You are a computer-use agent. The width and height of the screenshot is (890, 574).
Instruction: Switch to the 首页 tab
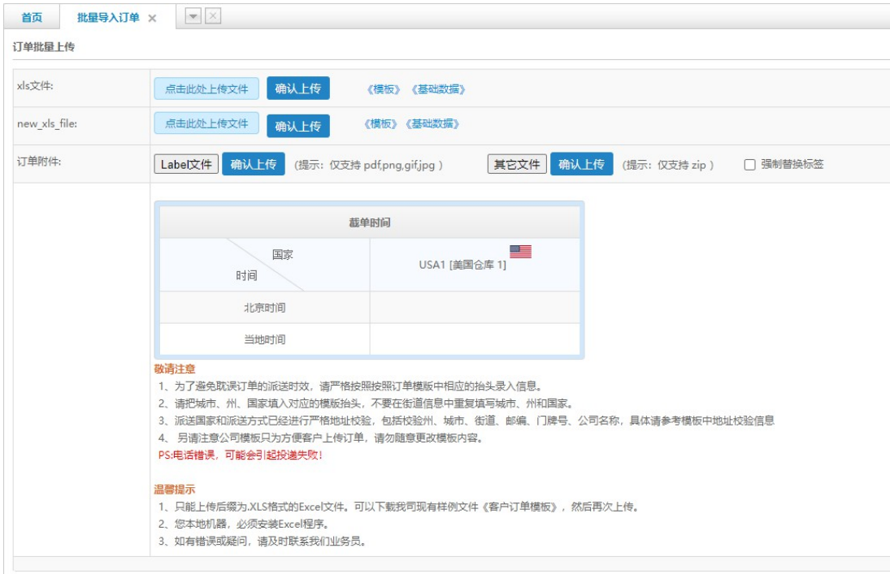pyautogui.click(x=32, y=18)
